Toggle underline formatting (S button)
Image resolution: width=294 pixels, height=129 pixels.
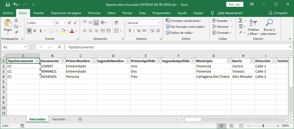click(x=41, y=31)
